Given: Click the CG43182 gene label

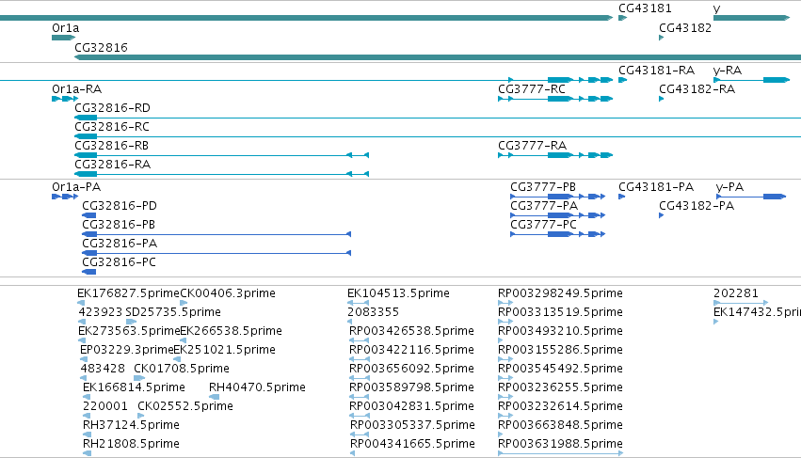Looking at the screenshot, I should (x=685, y=28).
